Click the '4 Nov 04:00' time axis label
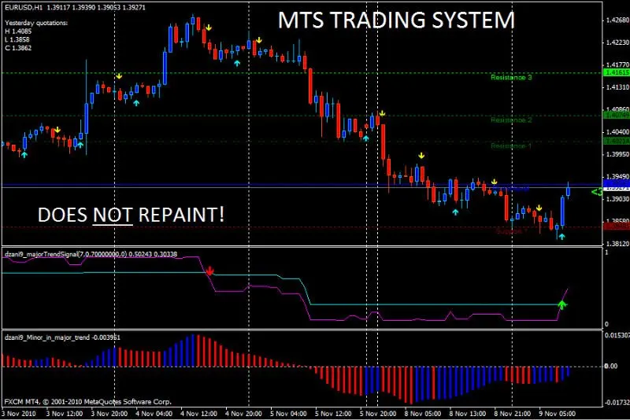This screenshot has height=420, width=630. pyautogui.click(x=154, y=414)
